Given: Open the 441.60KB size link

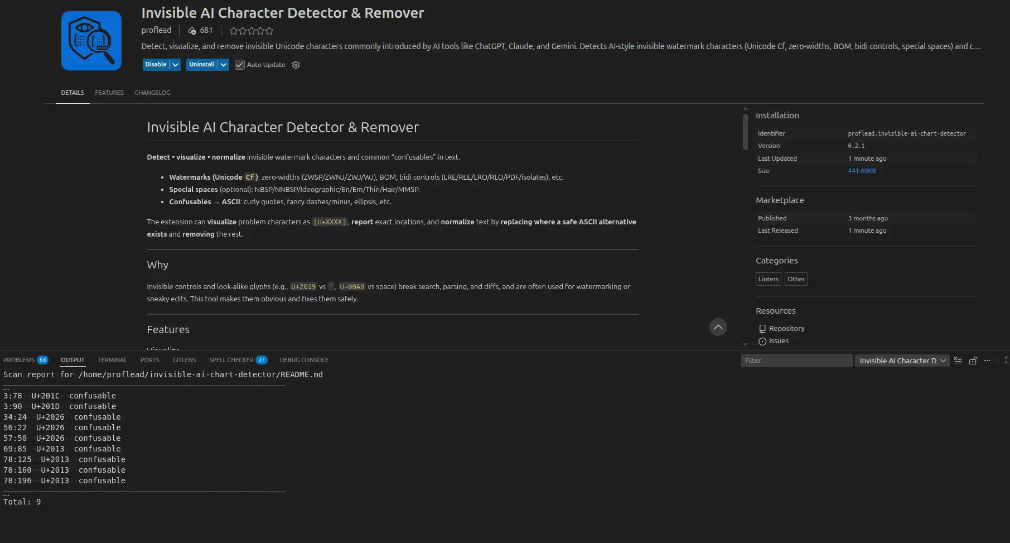Looking at the screenshot, I should click(862, 171).
